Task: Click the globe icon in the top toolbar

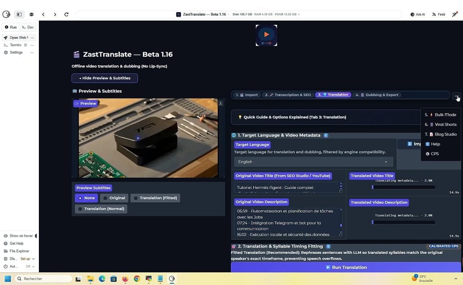Action: (x=31, y=14)
